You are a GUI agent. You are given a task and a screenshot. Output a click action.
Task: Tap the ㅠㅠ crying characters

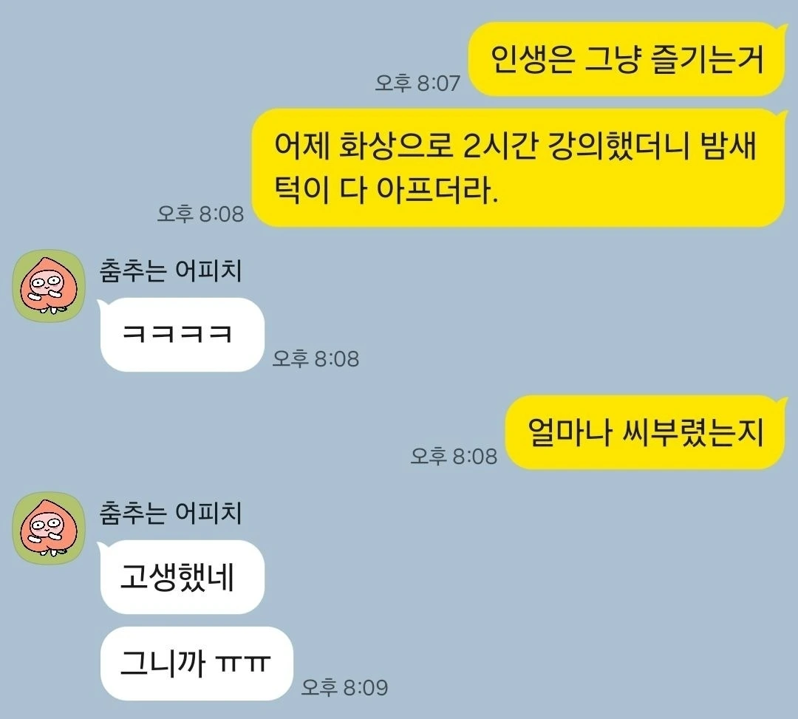[x=242, y=664]
